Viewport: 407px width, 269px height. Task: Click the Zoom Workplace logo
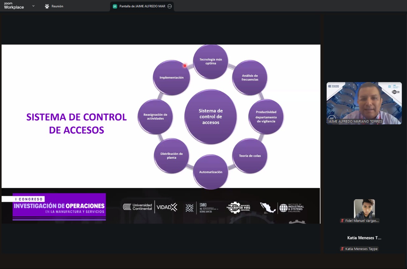[x=14, y=6]
